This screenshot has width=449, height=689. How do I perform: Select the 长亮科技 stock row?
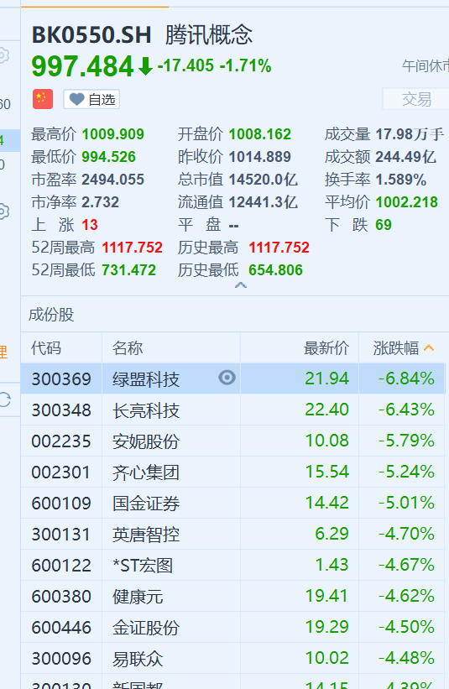(x=232, y=410)
